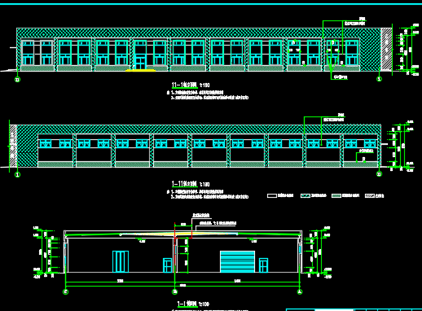This screenshot has height=311, width=422.
Task: Click axis bubble 11 under middle elevation's right end
Action: tap(380, 173)
